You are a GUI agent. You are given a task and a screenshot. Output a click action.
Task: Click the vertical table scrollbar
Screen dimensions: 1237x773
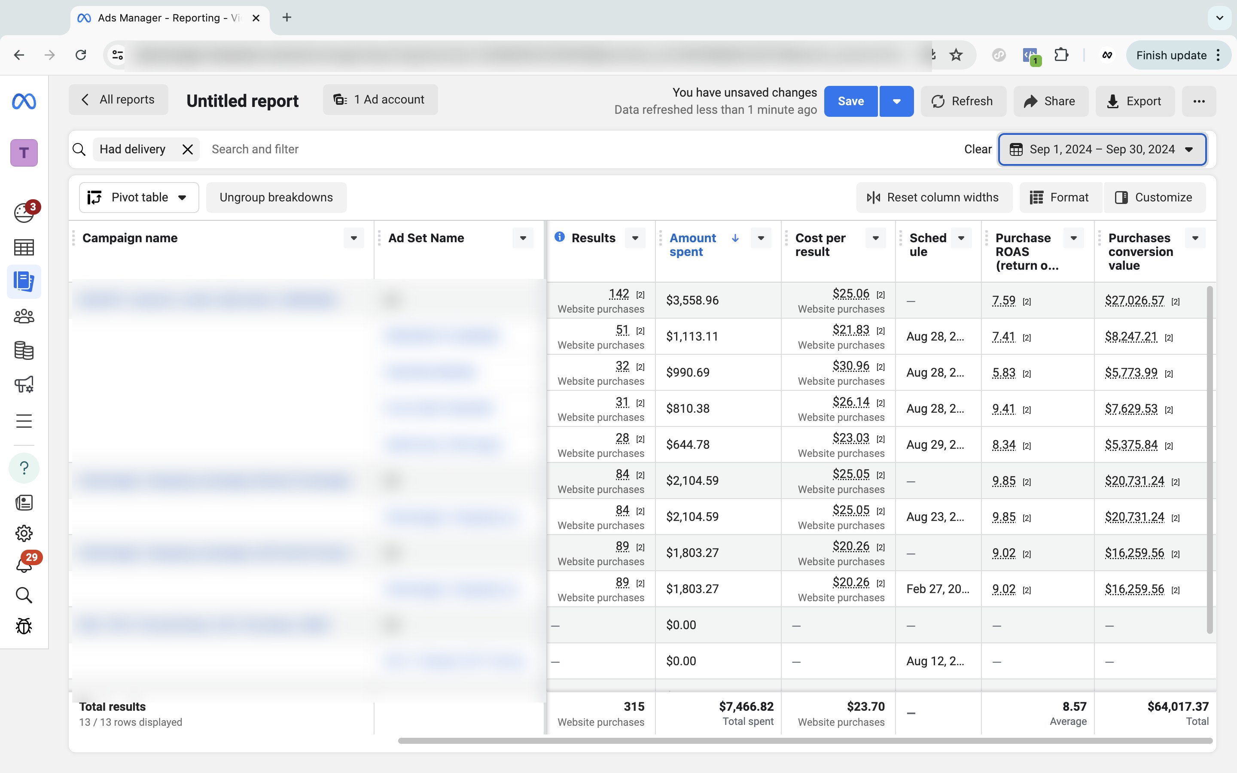click(x=1210, y=460)
